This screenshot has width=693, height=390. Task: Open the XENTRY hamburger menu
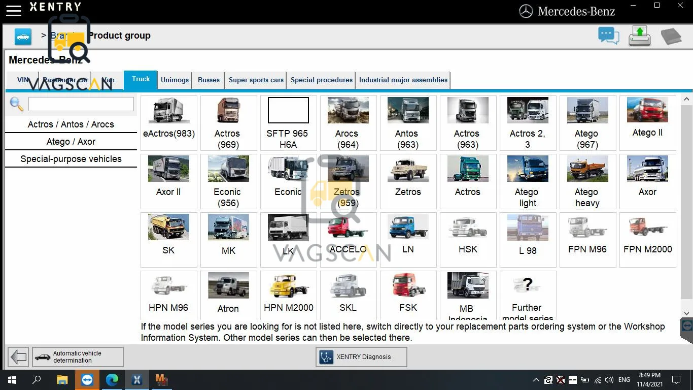click(x=14, y=10)
